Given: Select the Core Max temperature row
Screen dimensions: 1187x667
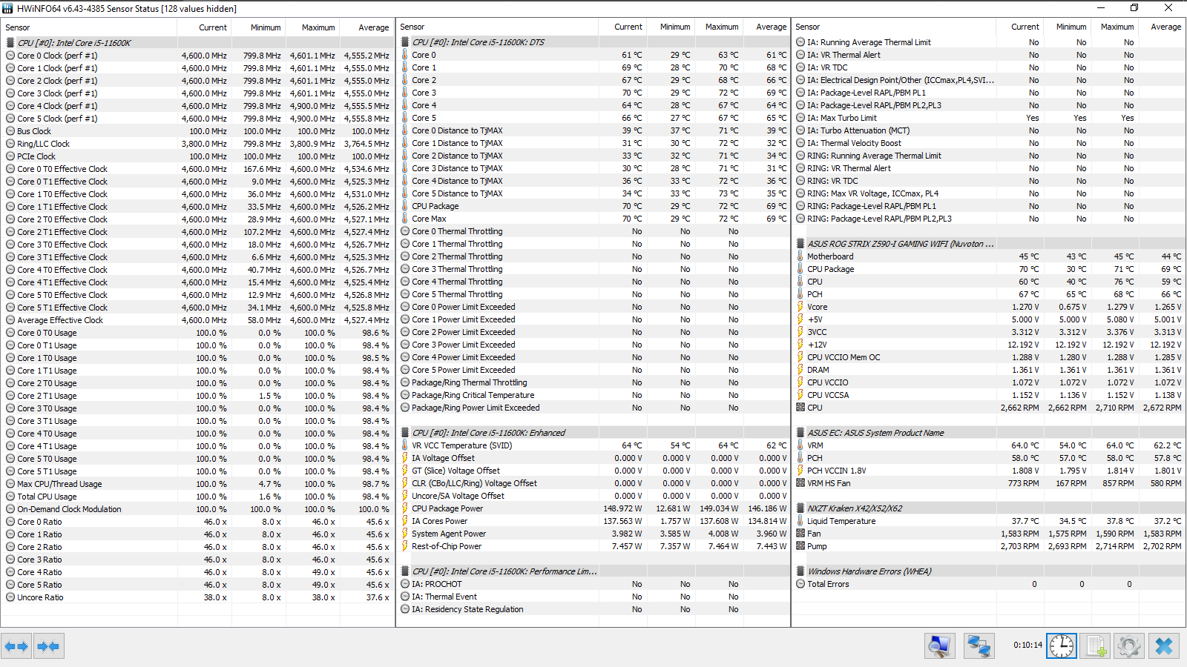Looking at the screenshot, I should [593, 219].
